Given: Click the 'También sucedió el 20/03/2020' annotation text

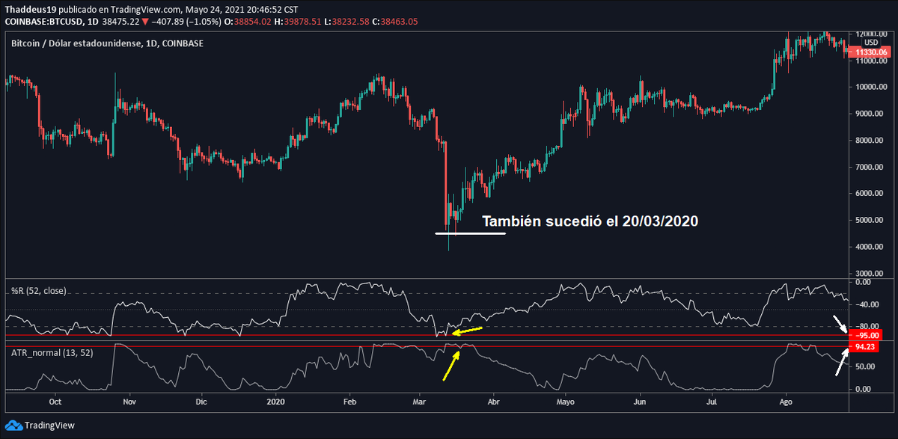Looking at the screenshot, I should tap(590, 222).
